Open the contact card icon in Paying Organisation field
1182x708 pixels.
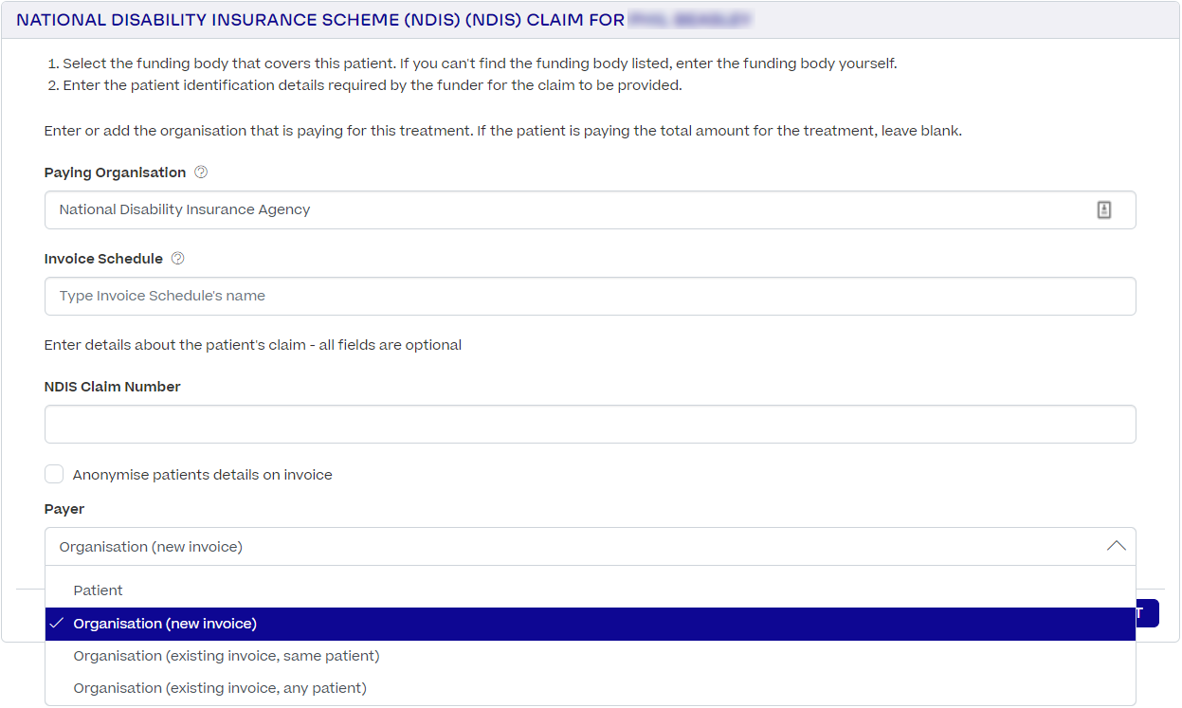pos(1104,210)
